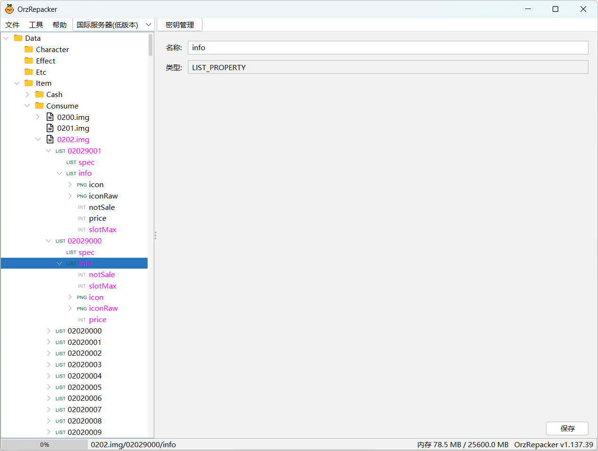598x451 pixels.
Task: Click the 0200.img file icon
Action: 50,117
